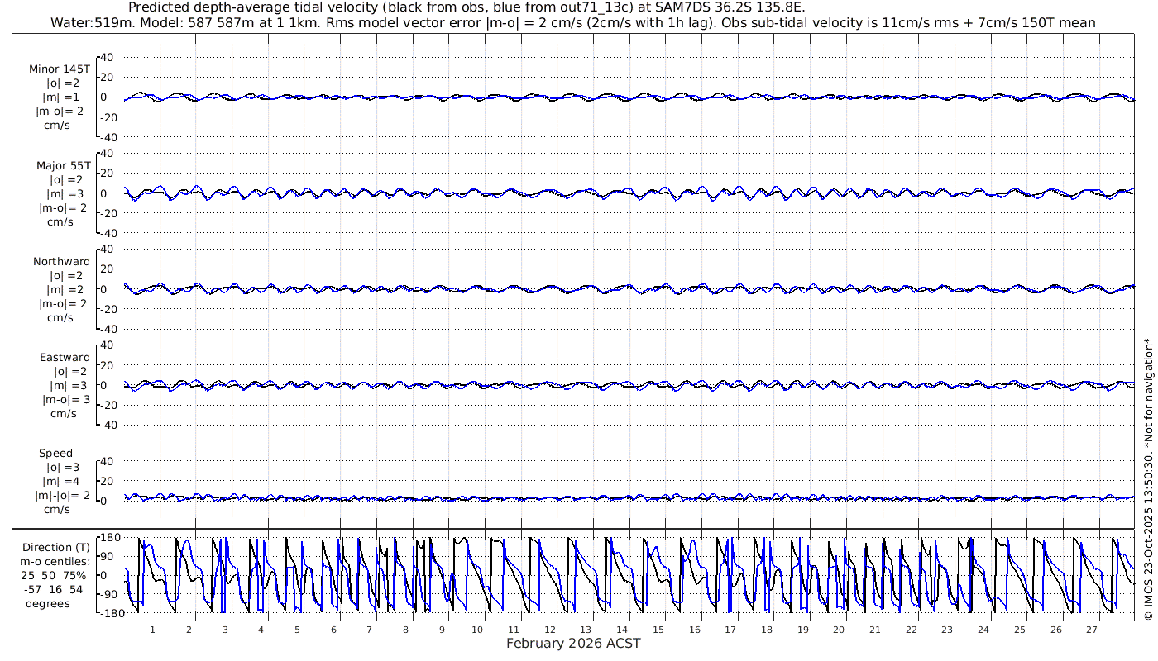Click the "|m| =2" value in Northward panel
Image resolution: width=1158 pixels, height=661 pixels.
(65, 289)
